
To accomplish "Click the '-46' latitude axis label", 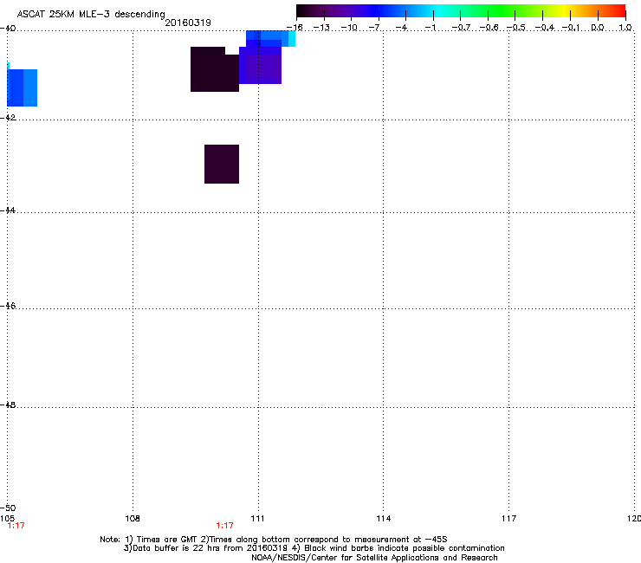I will tap(8, 306).
